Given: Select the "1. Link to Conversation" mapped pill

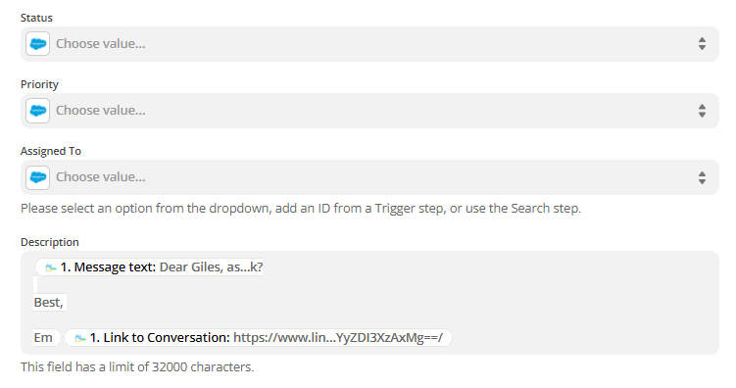Looking at the screenshot, I should [x=258, y=337].
